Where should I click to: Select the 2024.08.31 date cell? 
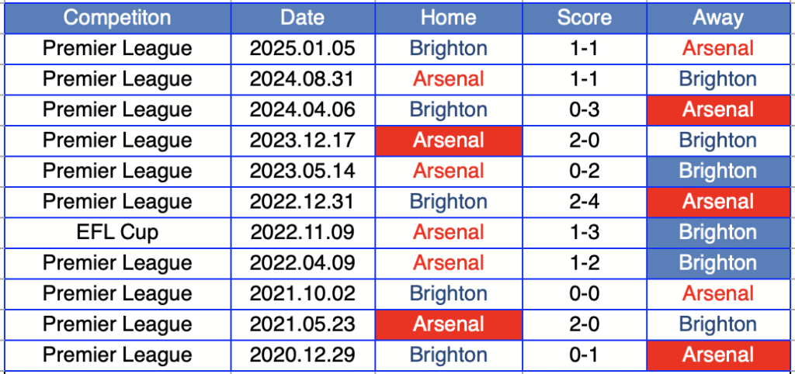pos(303,79)
